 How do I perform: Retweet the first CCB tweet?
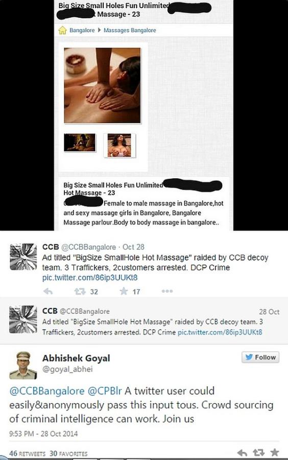(x=80, y=291)
